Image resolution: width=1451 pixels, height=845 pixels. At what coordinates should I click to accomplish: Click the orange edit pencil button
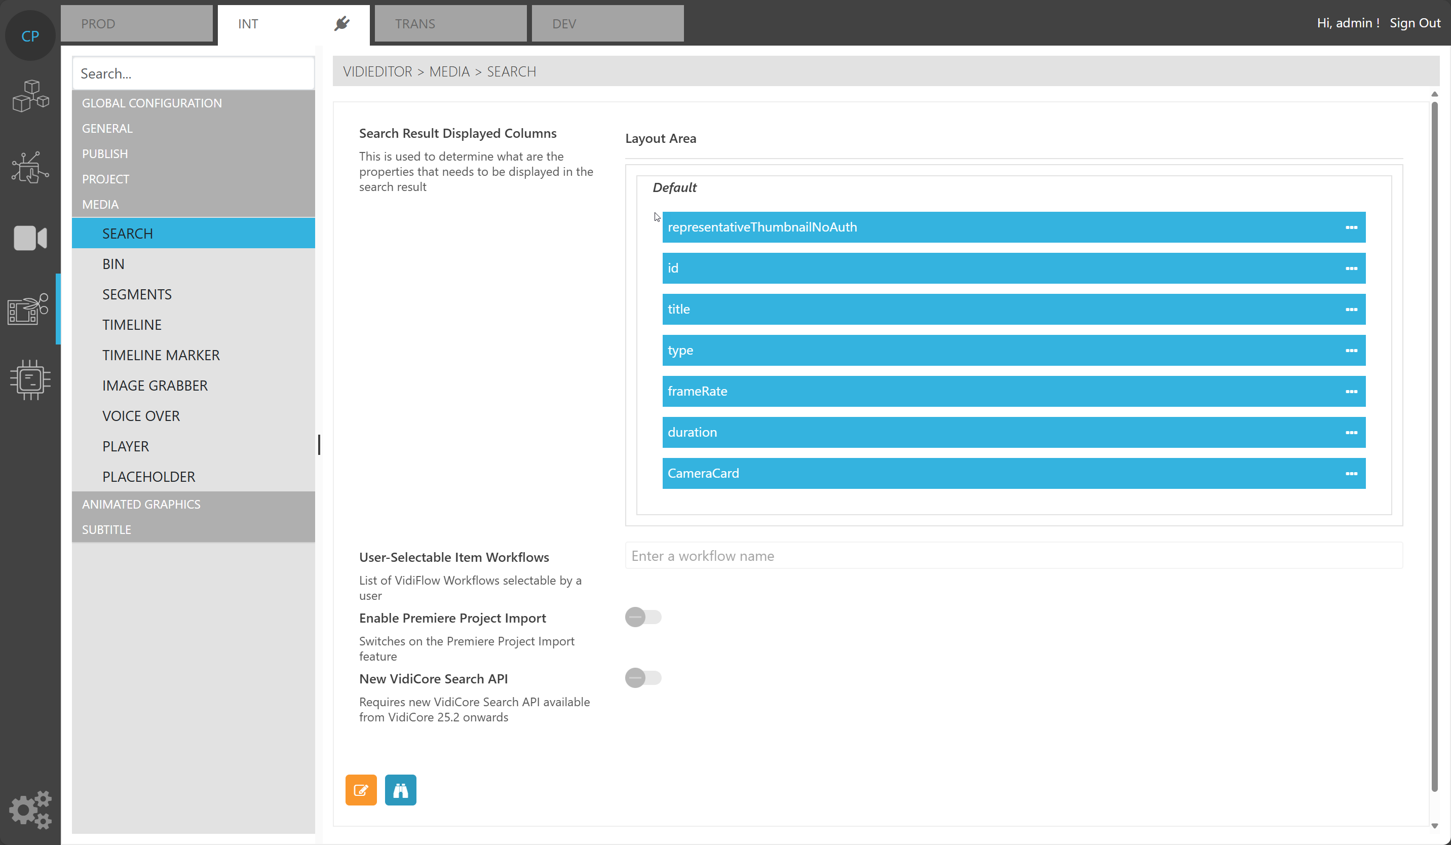click(x=361, y=790)
